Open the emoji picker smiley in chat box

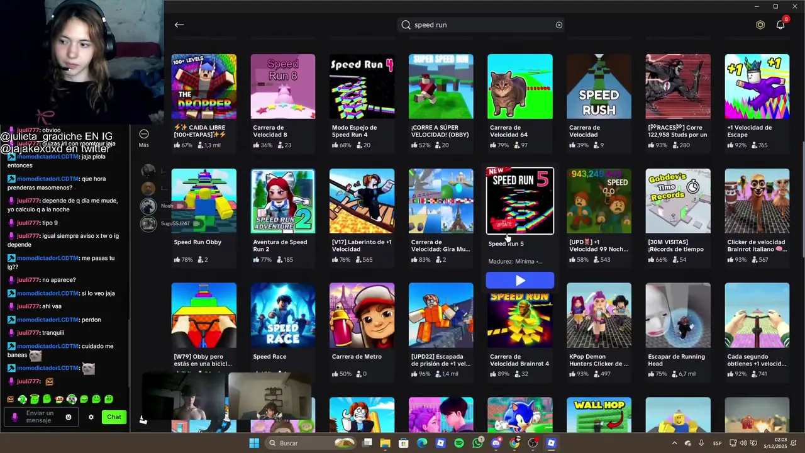pos(69,417)
